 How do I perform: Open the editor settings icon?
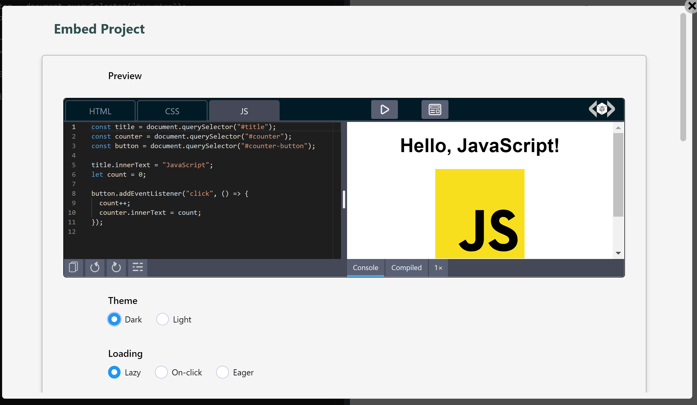(x=137, y=267)
